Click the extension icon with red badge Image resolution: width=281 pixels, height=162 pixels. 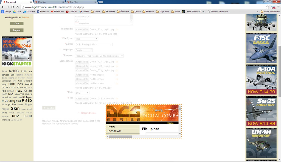tap(273, 7)
